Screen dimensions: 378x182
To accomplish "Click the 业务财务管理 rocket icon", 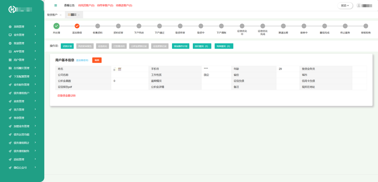I will (10, 85).
